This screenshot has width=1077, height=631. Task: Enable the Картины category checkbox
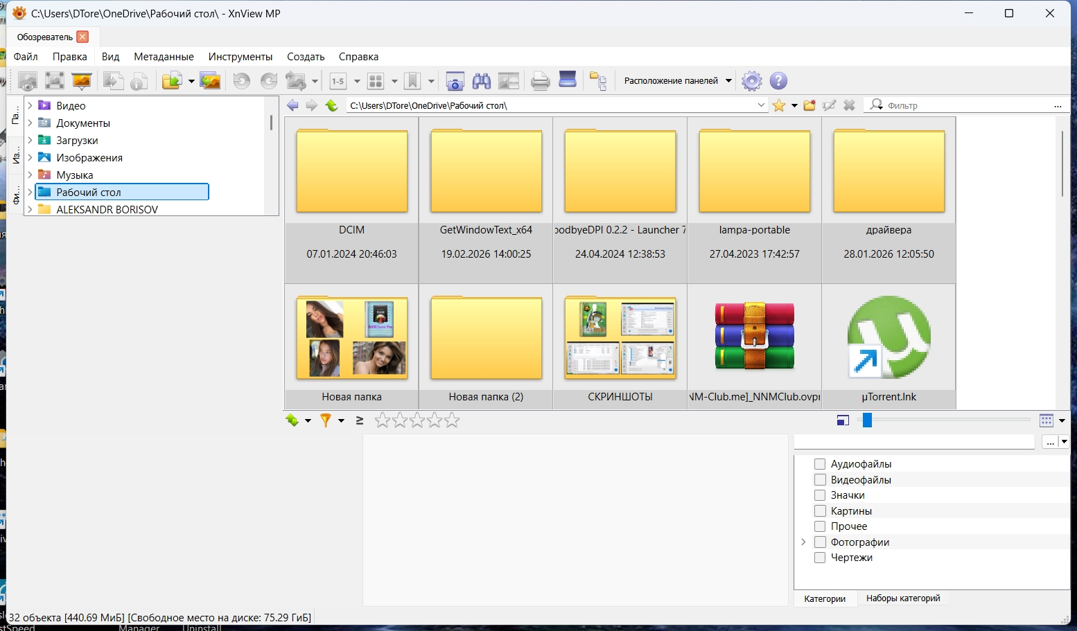(820, 511)
